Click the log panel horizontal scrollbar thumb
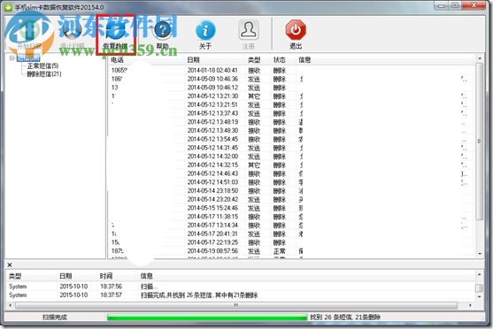 (x=236, y=305)
